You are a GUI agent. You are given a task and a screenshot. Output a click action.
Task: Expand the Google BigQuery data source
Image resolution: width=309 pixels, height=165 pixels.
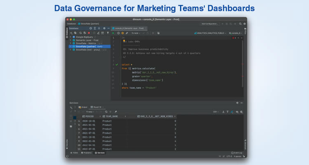coord(70,37)
